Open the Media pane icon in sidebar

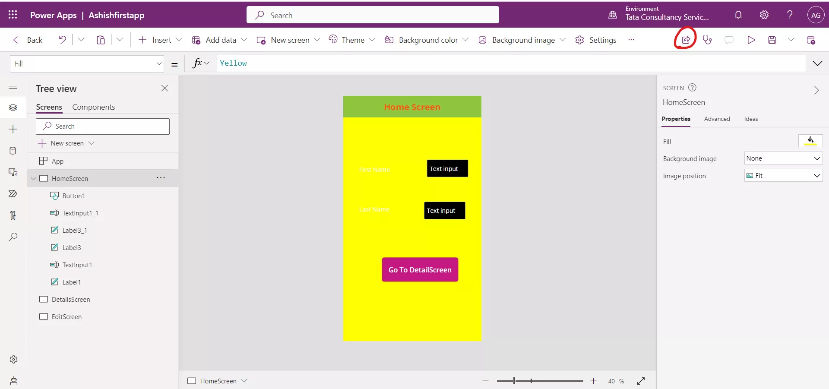tap(13, 172)
